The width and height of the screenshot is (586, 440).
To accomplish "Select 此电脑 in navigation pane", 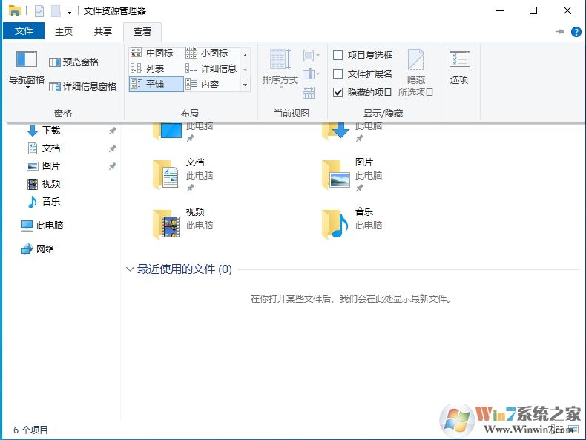I will click(x=42, y=225).
